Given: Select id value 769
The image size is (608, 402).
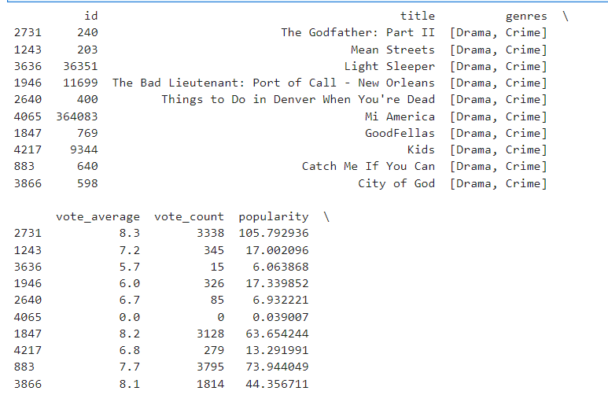Looking at the screenshot, I should (87, 134).
